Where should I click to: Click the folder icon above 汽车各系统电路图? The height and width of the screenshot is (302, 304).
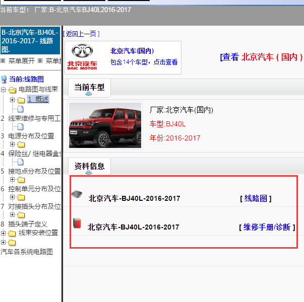pyautogui.click(x=12, y=243)
